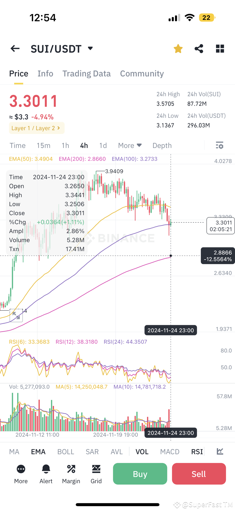Open Grid trading from the Grid icon

96,473
